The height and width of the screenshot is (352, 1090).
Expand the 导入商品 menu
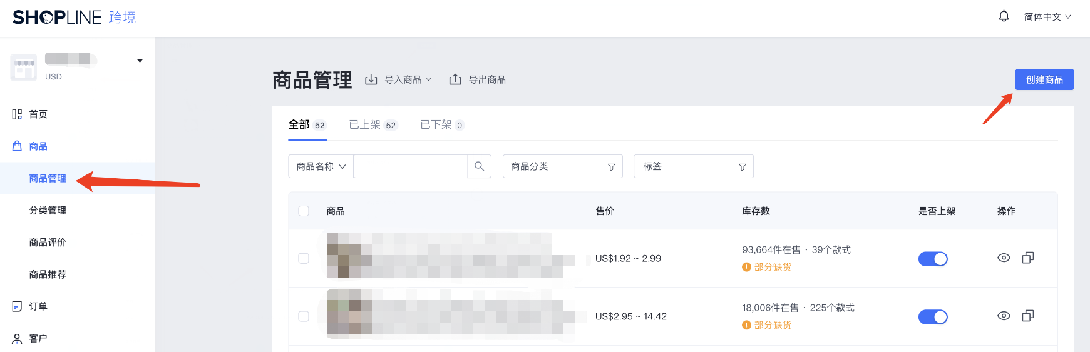coord(399,79)
